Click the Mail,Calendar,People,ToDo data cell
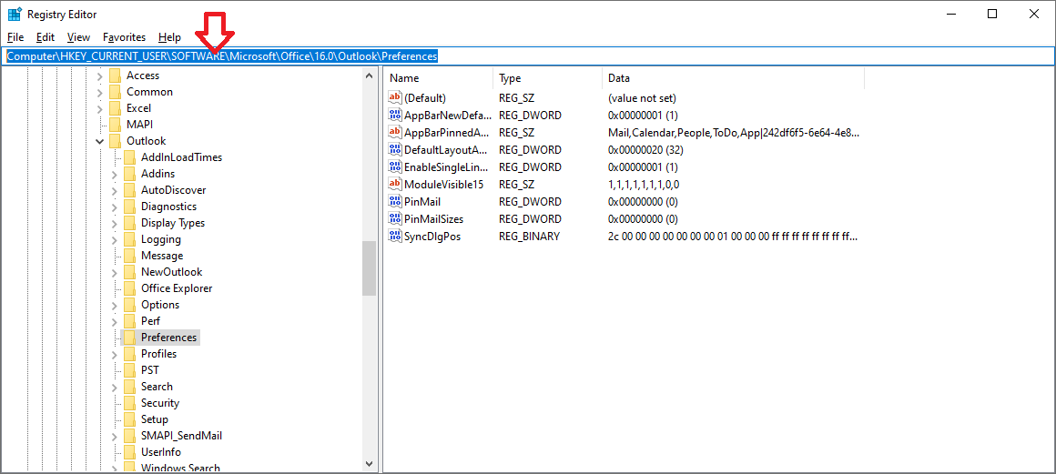1056x474 pixels. click(x=734, y=133)
